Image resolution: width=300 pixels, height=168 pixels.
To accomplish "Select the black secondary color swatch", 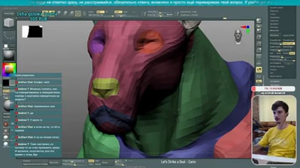I will pos(6,83).
